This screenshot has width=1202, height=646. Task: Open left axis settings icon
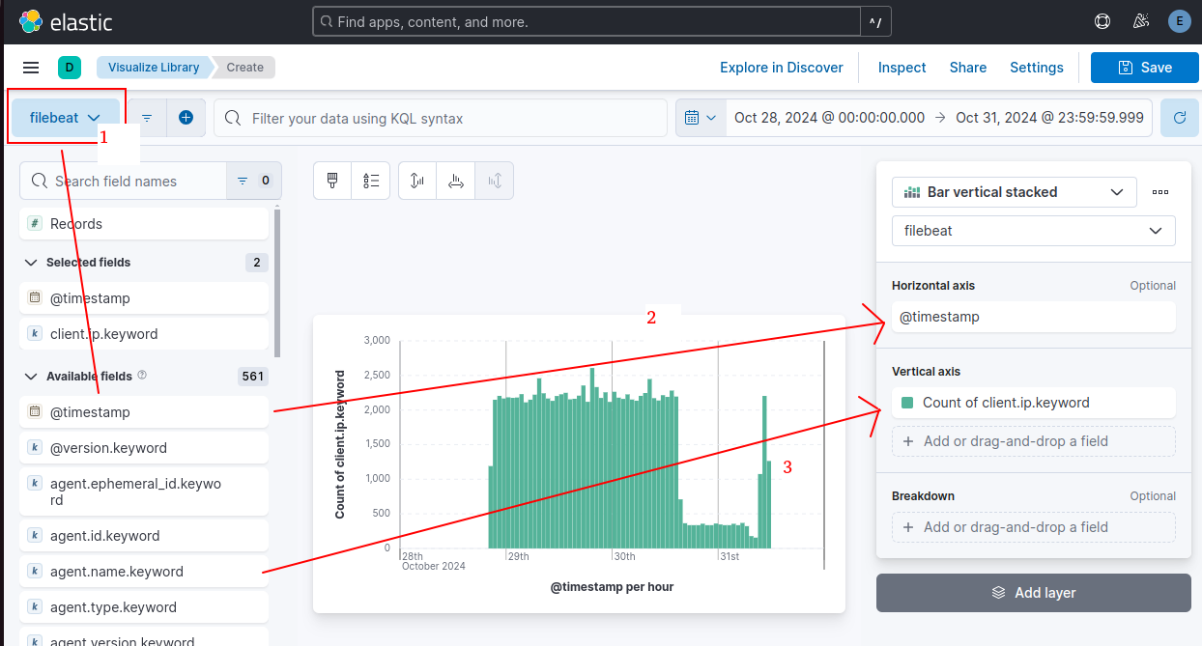pos(417,181)
